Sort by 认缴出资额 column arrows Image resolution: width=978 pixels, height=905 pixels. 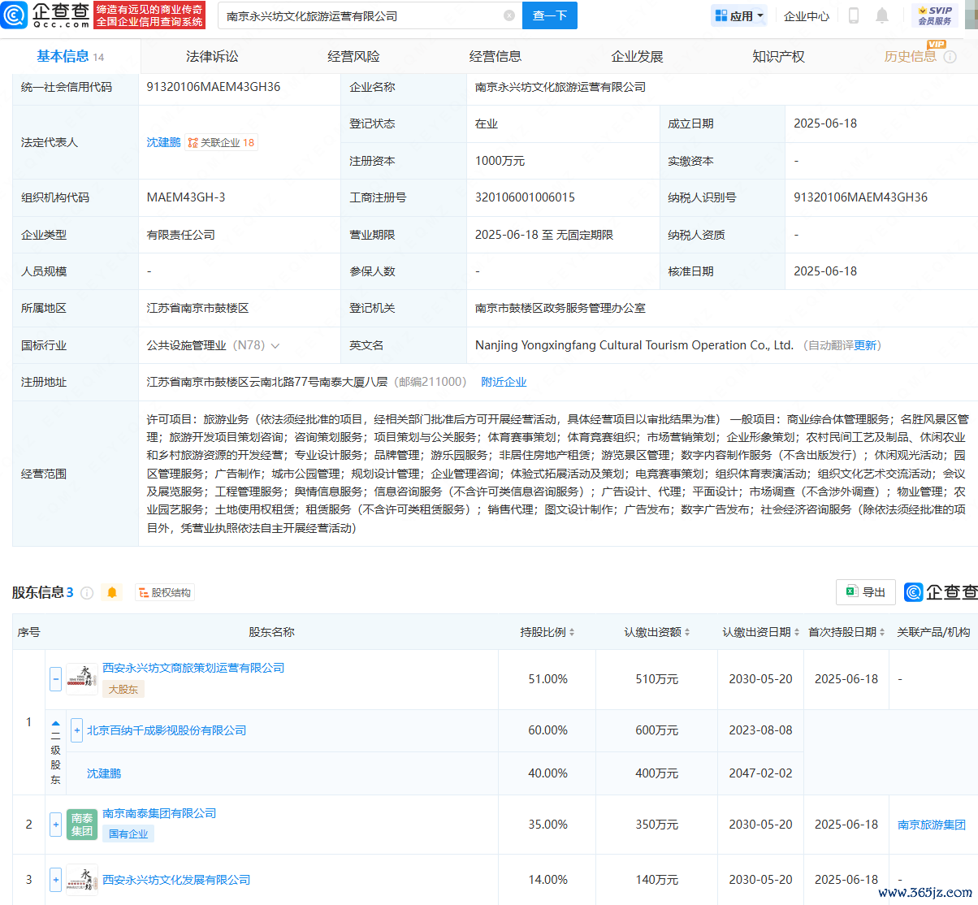(x=687, y=632)
